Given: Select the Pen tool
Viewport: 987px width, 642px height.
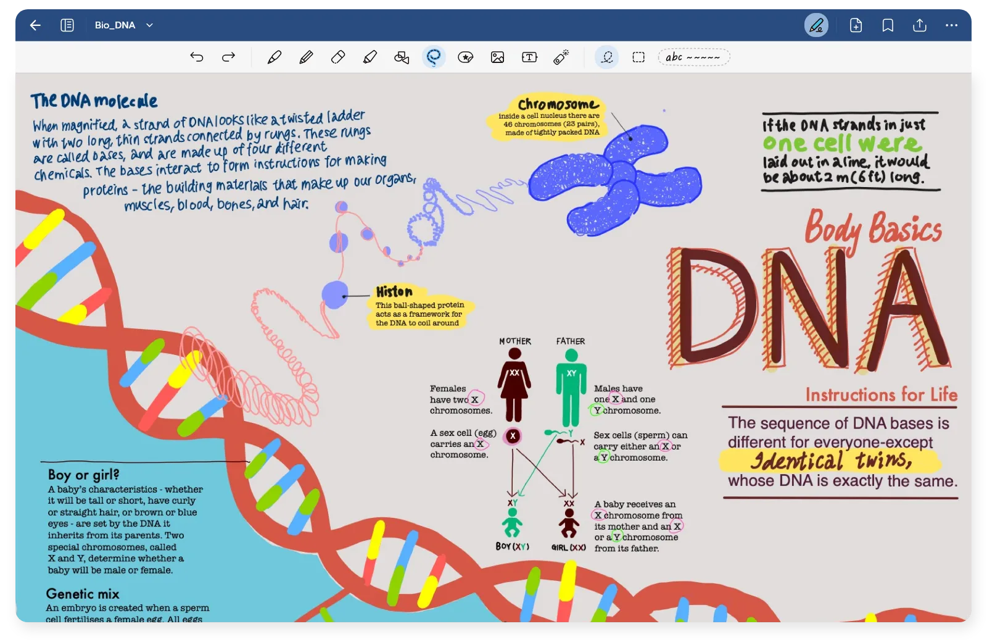Looking at the screenshot, I should (275, 57).
